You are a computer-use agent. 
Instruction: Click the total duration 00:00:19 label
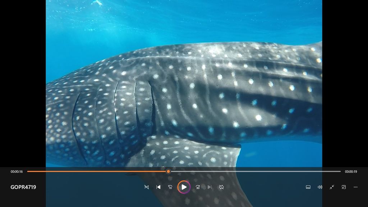point(351,171)
